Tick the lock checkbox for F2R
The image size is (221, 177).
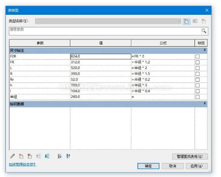(x=198, y=57)
